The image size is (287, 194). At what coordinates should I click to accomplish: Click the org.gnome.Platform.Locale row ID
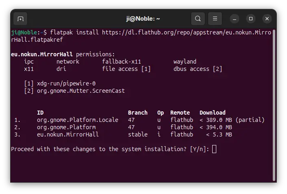pos(78,120)
